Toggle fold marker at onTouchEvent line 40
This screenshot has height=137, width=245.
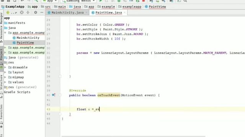(x=60, y=95)
